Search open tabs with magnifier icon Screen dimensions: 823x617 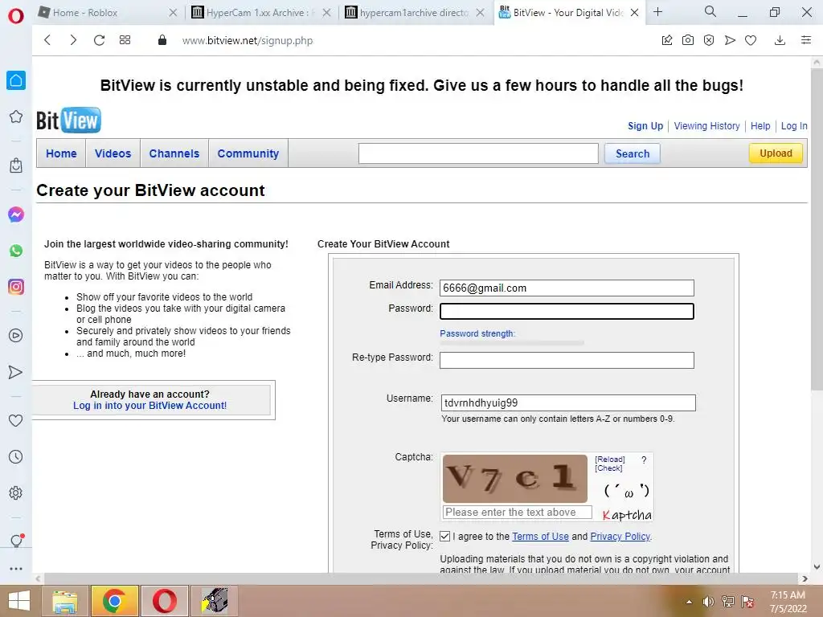pyautogui.click(x=710, y=11)
